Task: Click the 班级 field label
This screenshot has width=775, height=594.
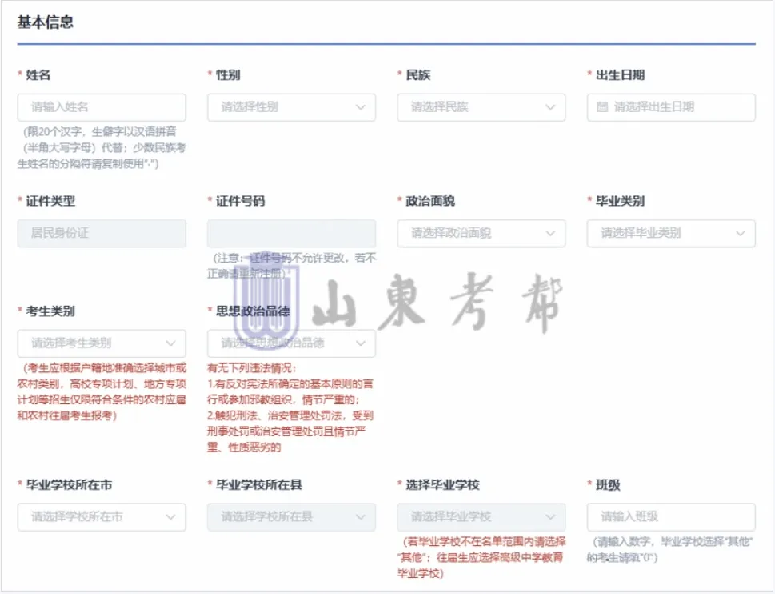Action: (608, 484)
